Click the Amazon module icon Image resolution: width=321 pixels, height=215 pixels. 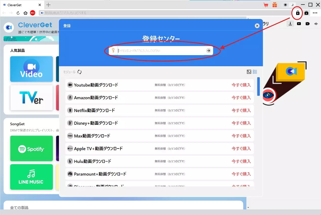coord(70,98)
